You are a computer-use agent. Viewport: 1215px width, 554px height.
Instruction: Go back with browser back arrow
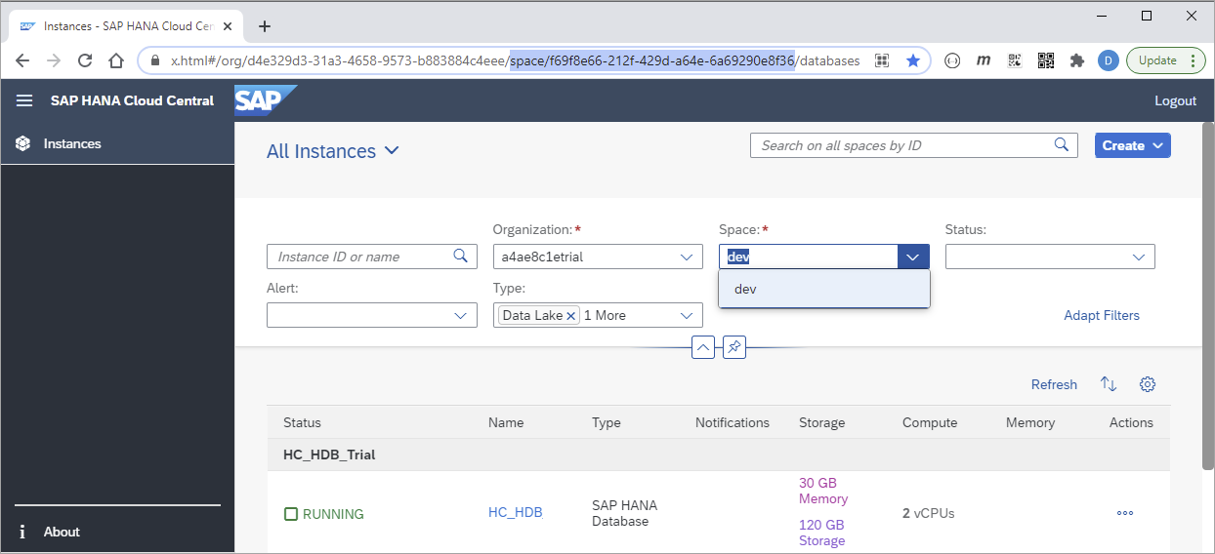[22, 60]
